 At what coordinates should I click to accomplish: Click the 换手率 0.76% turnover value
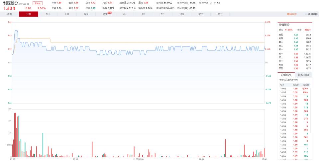[149, 8]
